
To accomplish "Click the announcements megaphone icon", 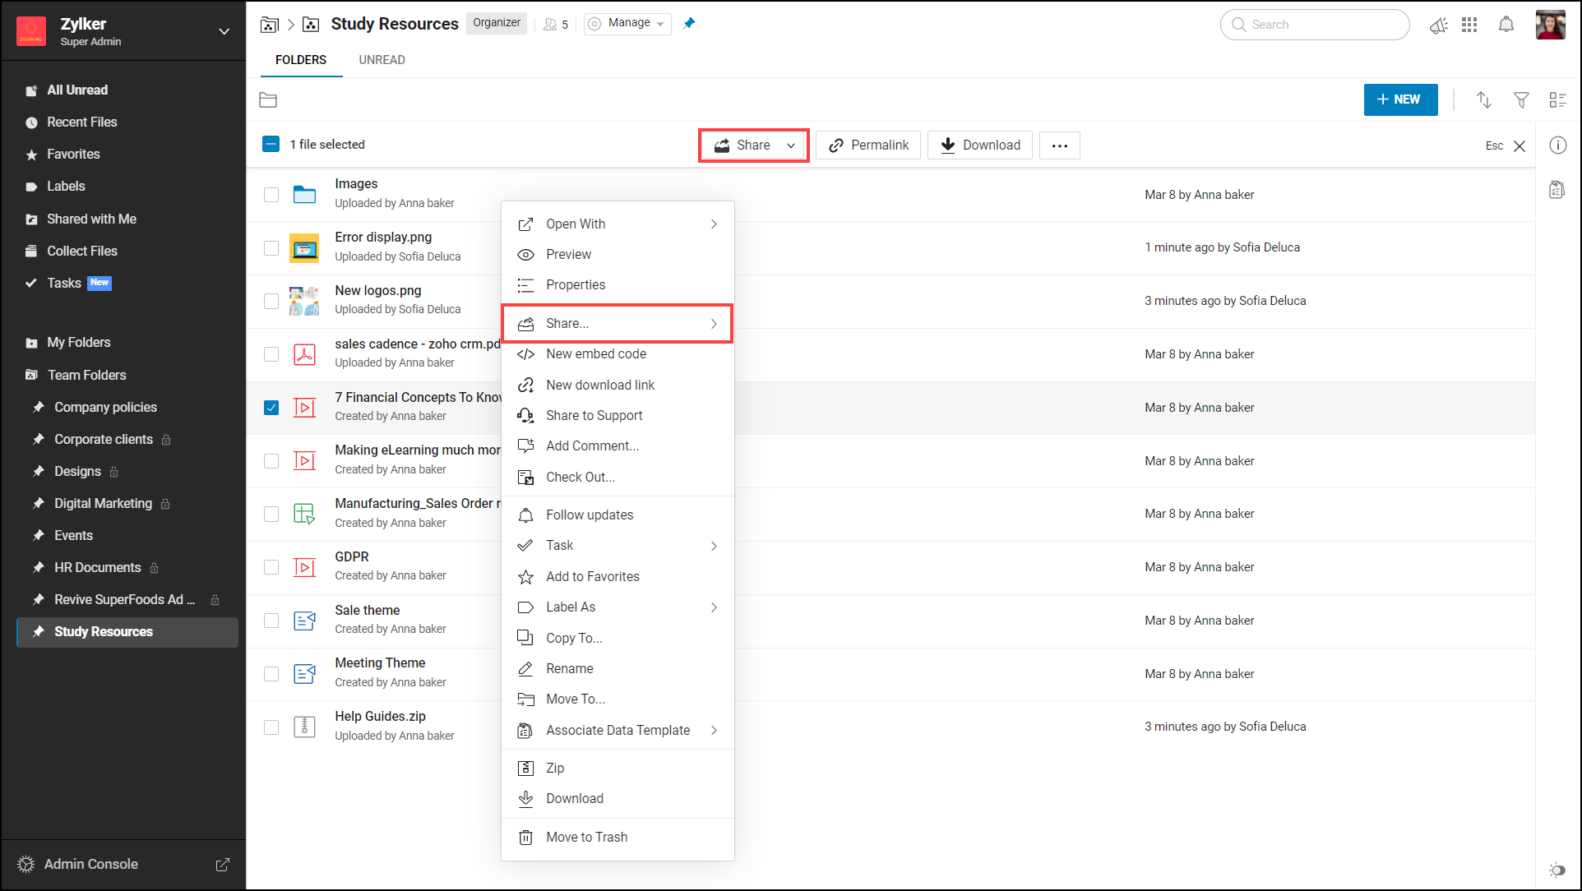I will [x=1438, y=25].
